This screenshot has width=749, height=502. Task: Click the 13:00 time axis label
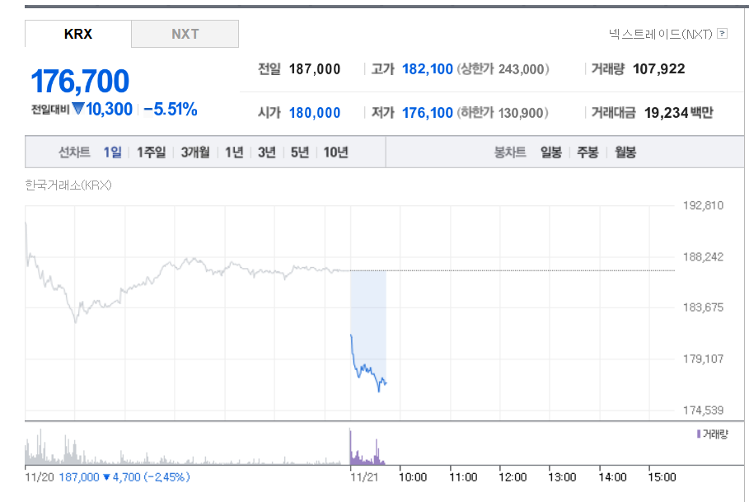[562, 477]
